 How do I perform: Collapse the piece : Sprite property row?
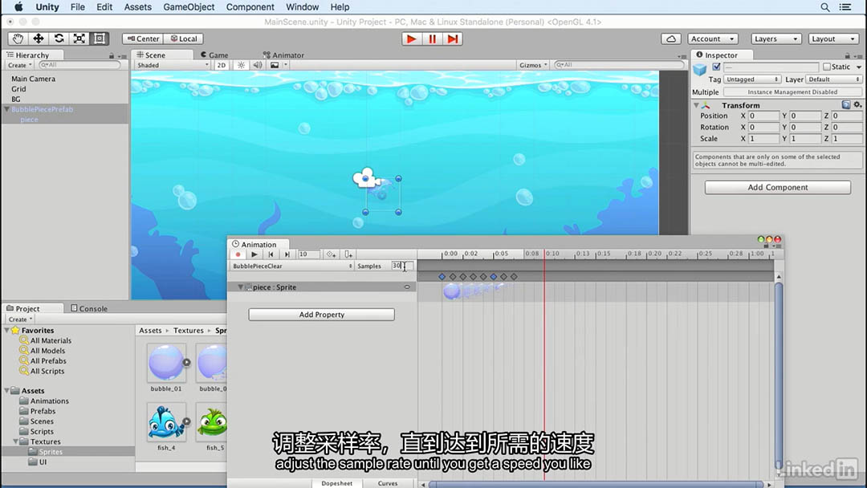pyautogui.click(x=241, y=287)
